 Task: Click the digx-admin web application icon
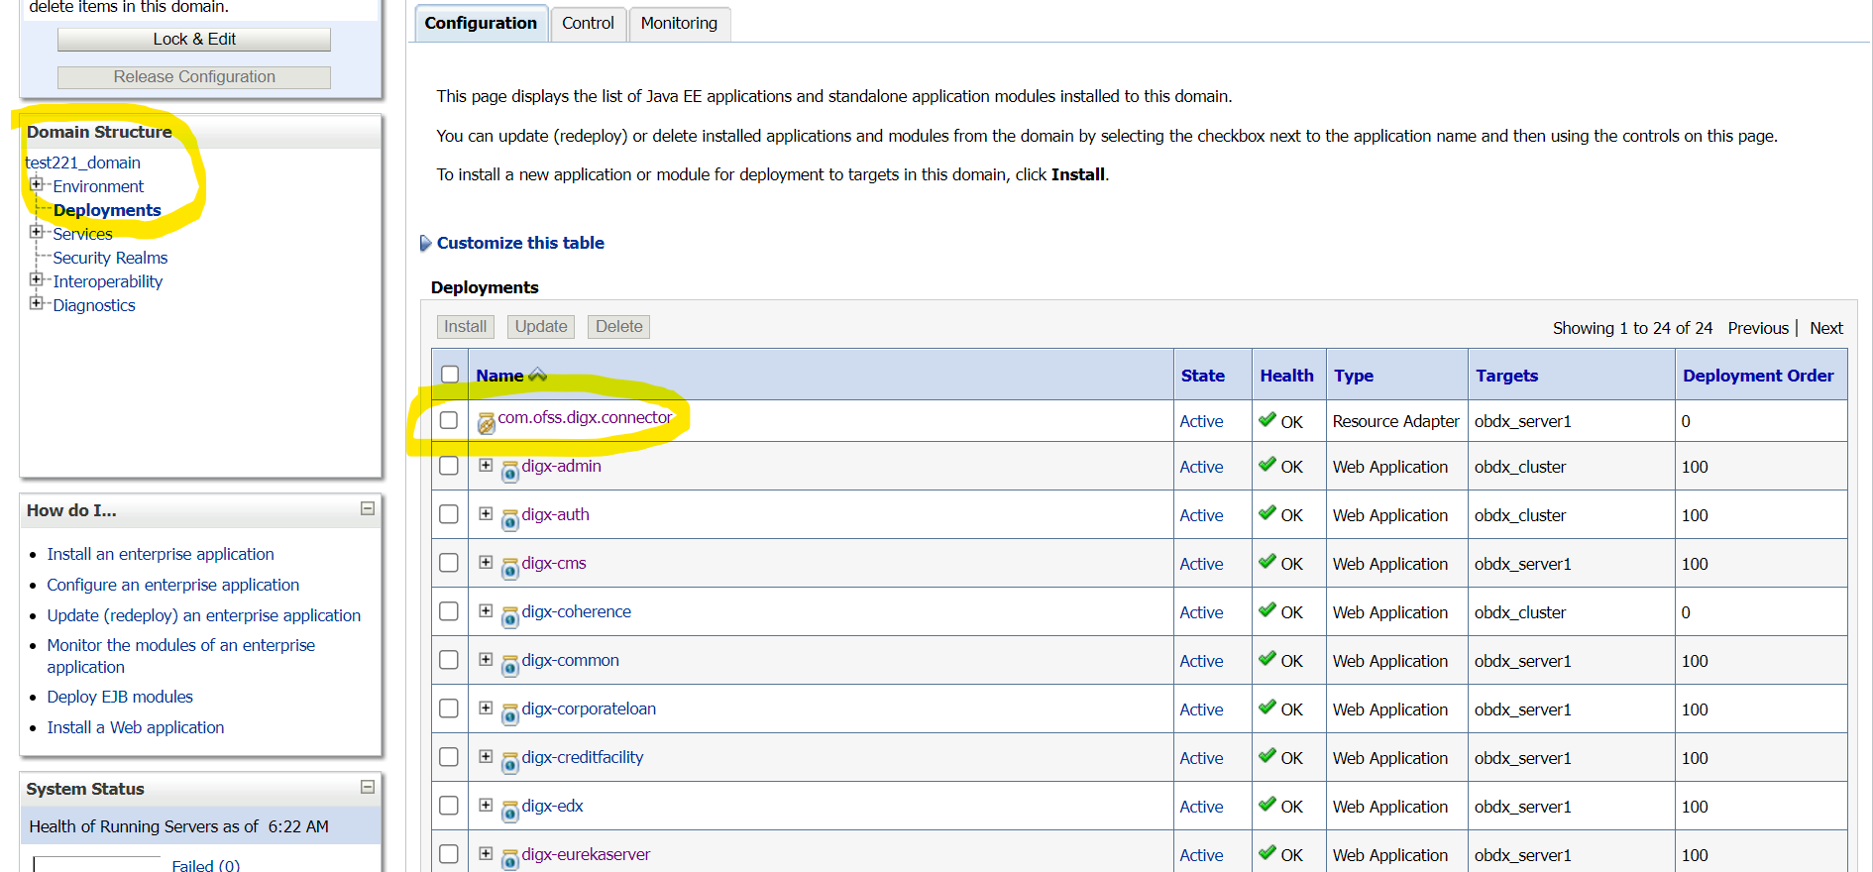click(x=510, y=472)
